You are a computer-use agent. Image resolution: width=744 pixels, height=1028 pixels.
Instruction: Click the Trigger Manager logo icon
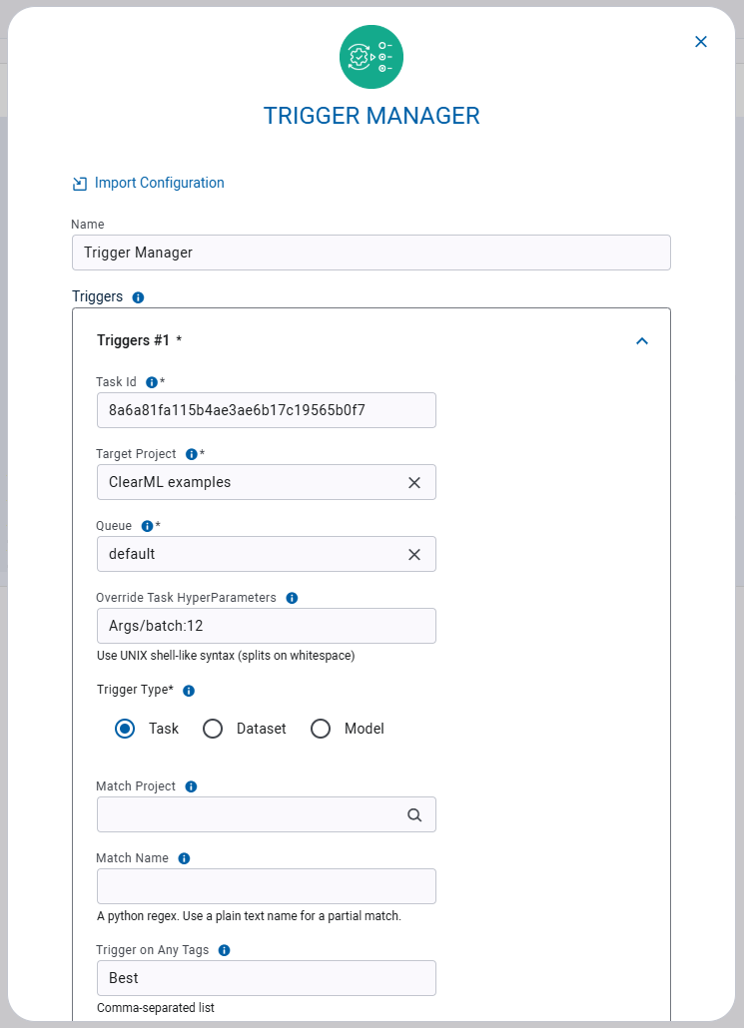371,57
